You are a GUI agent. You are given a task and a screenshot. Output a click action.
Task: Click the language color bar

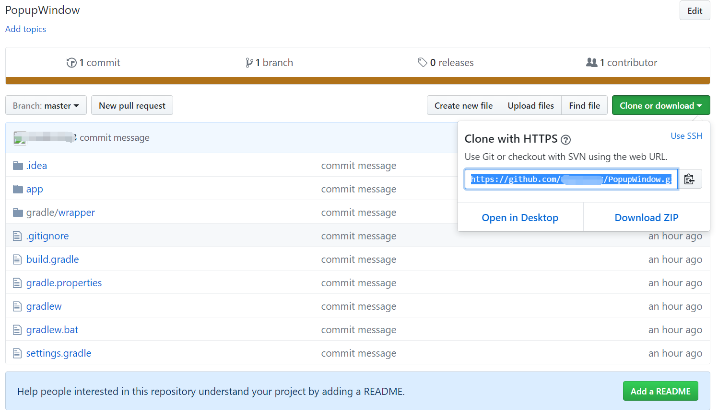pos(358,81)
